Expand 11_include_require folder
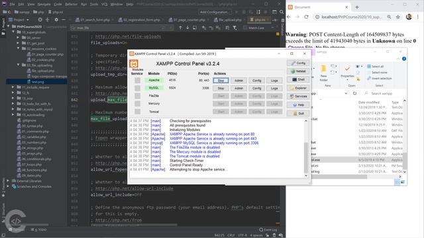The height and width of the screenshot is (238, 424). tap(13, 87)
